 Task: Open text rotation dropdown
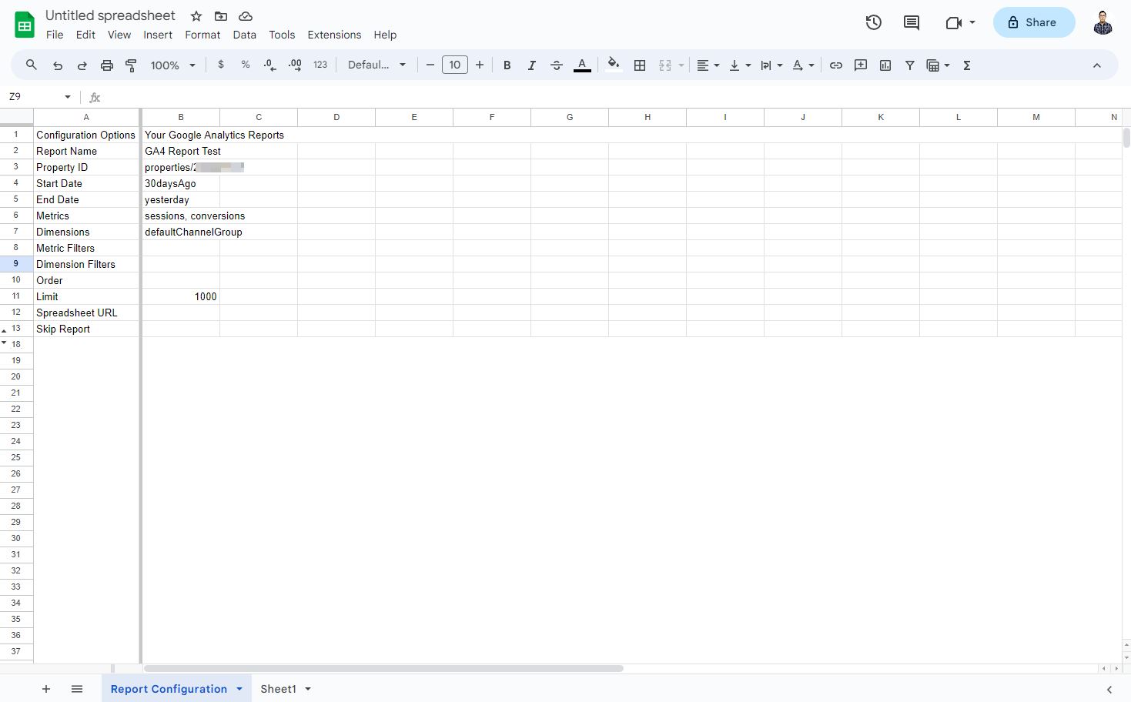click(803, 65)
